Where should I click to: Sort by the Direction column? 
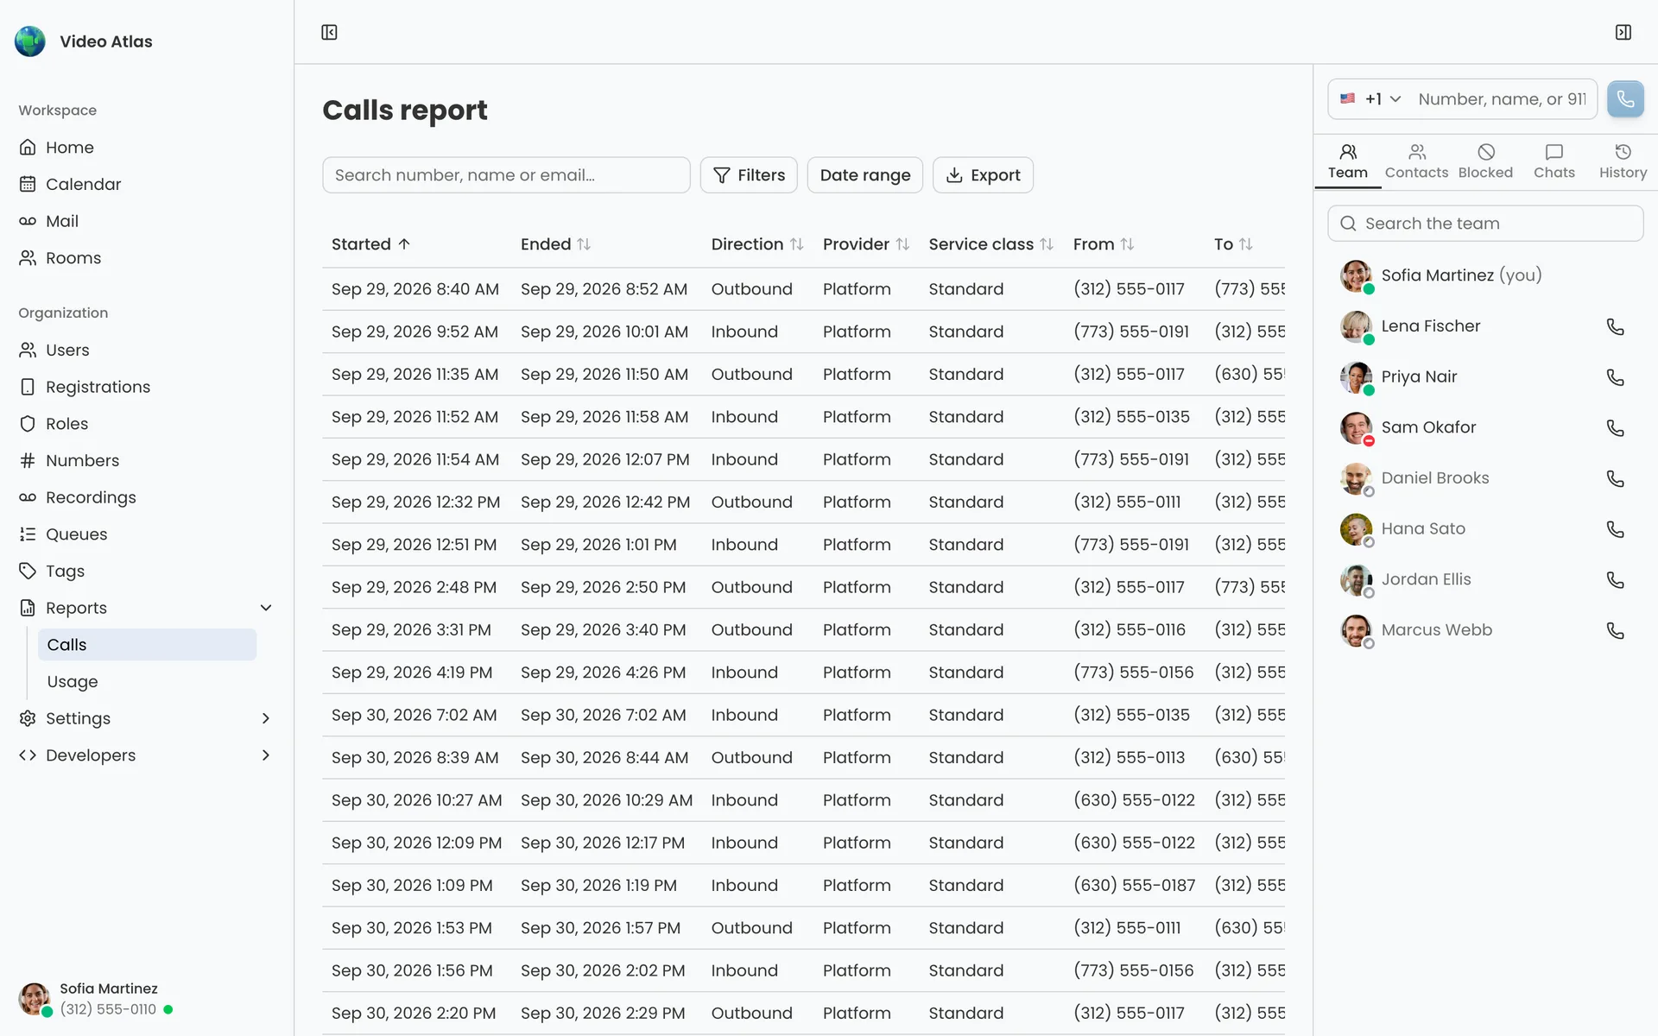(757, 244)
